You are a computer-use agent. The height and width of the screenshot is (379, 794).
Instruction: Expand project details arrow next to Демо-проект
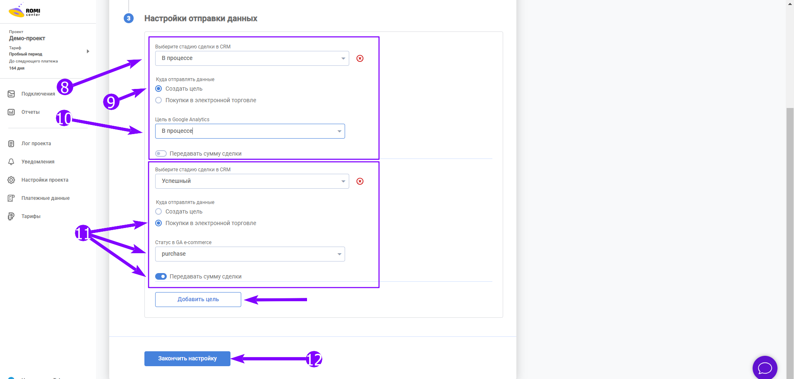88,51
